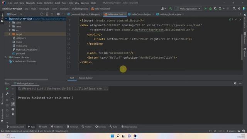
Task: Jump to next highlighted issue arrow
Action: (240, 19)
